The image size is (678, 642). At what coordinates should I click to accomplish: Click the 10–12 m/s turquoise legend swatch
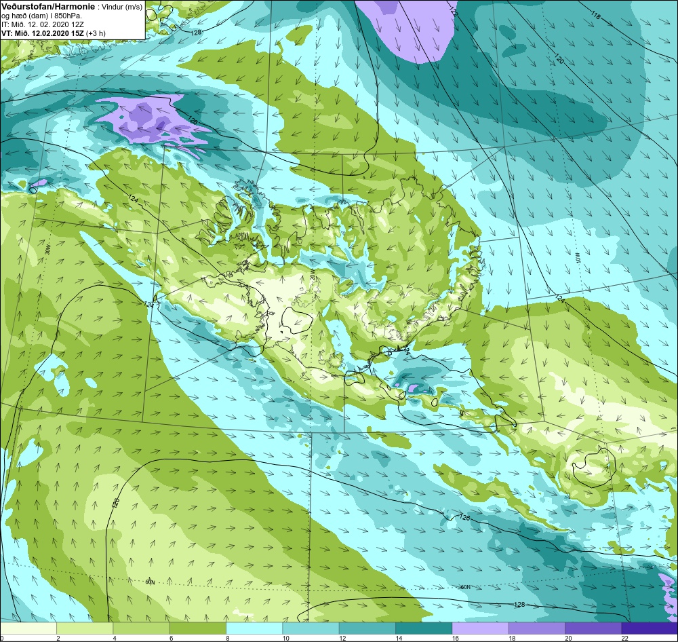[x=311, y=628]
